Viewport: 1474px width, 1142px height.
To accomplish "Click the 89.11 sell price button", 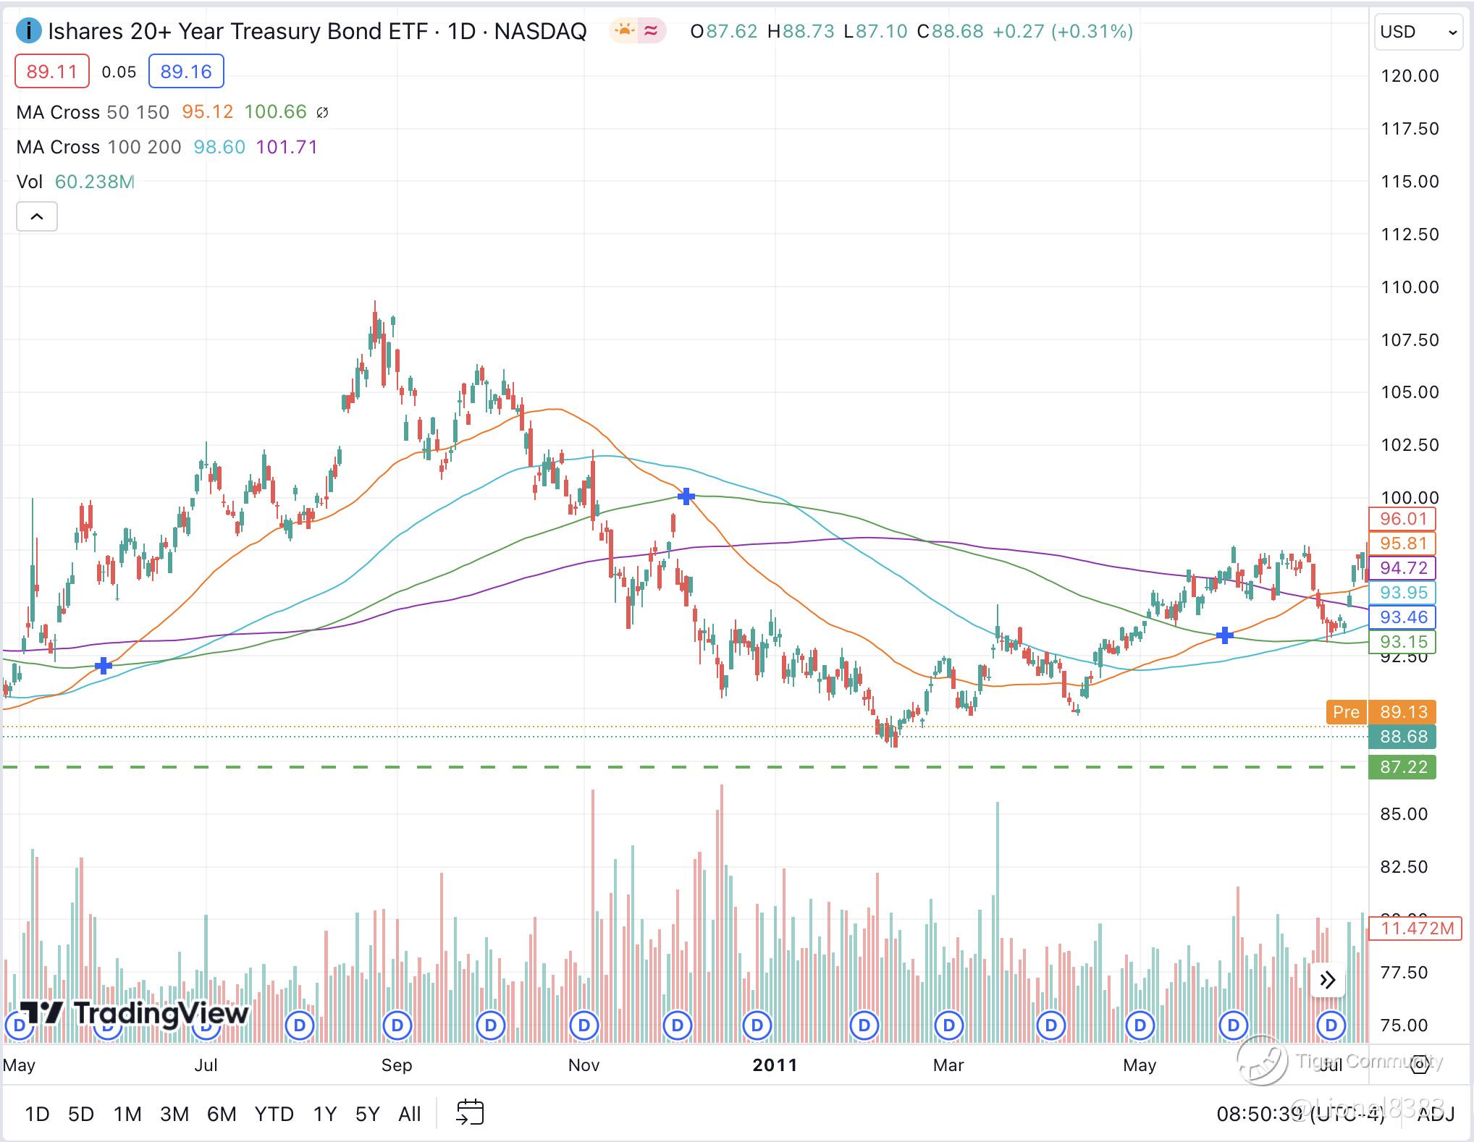I will 51,72.
